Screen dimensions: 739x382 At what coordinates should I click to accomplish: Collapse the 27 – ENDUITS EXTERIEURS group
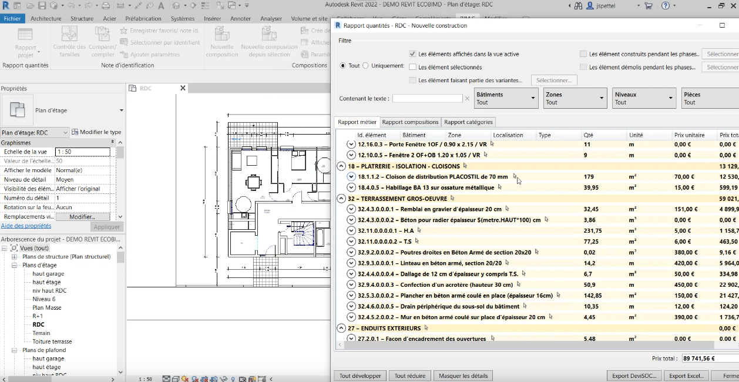pos(341,328)
